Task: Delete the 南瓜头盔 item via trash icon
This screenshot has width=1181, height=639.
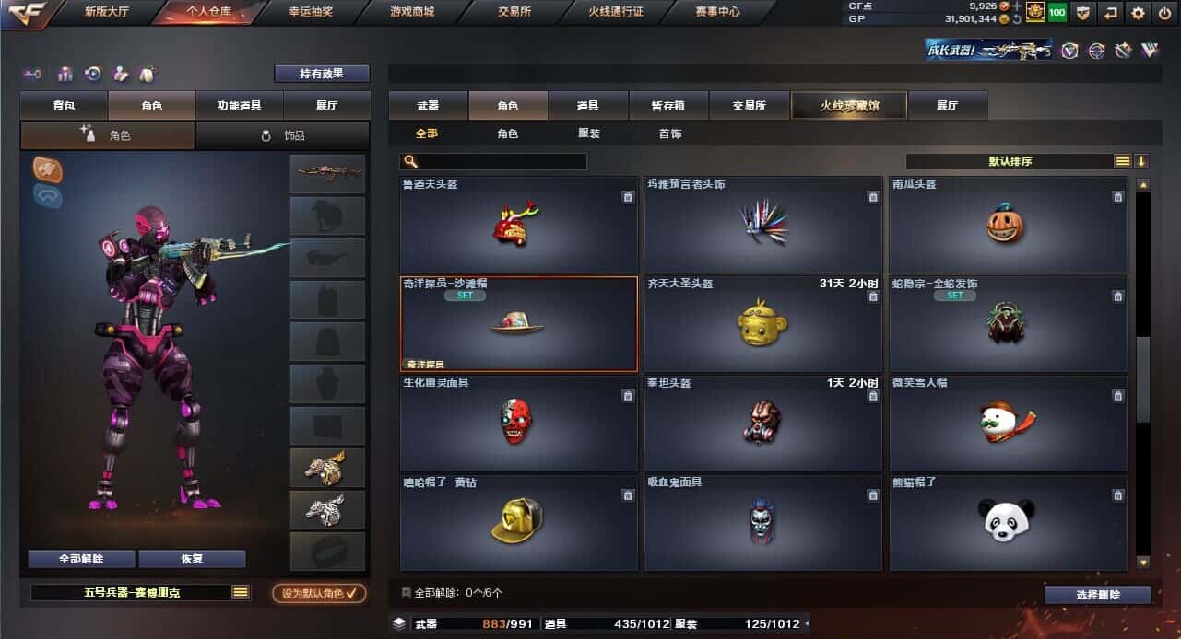Action: tap(1117, 197)
